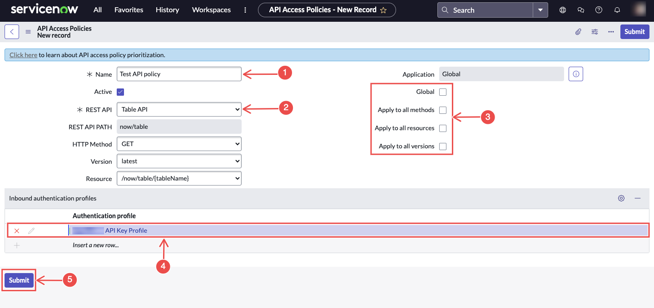Delete the API Key Profile row with the X icon
Image resolution: width=654 pixels, height=308 pixels.
[x=16, y=230]
